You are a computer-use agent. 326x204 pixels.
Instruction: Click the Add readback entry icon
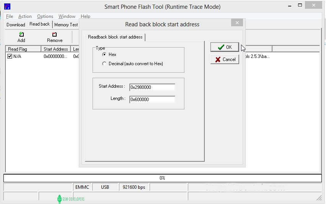[21, 34]
